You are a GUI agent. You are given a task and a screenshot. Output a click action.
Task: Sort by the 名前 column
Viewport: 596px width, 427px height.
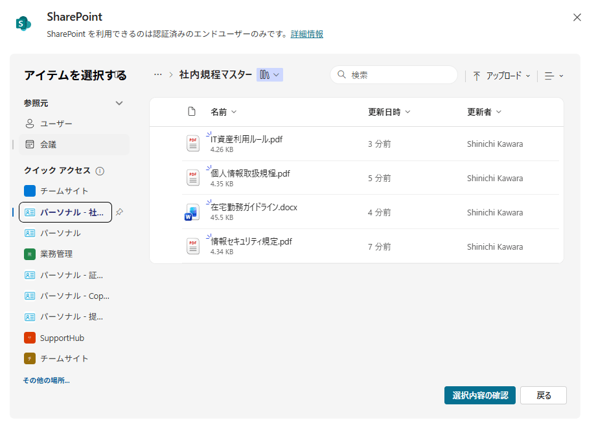(223, 112)
